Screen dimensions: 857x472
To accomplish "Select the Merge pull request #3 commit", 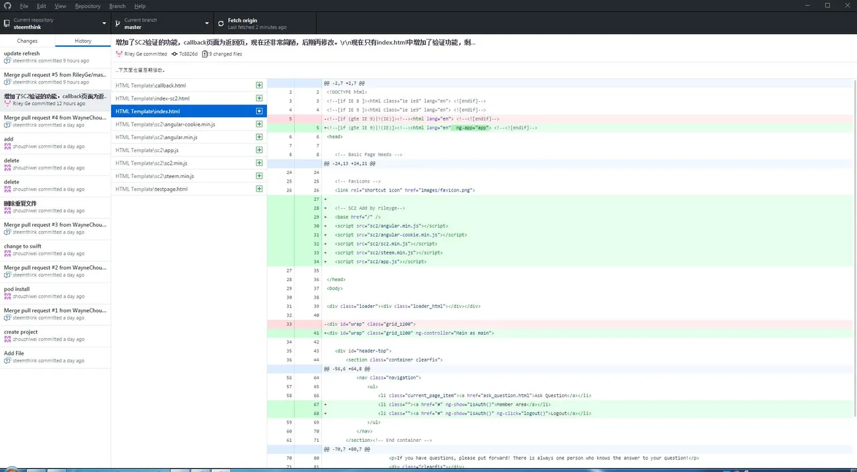I will coord(56,229).
